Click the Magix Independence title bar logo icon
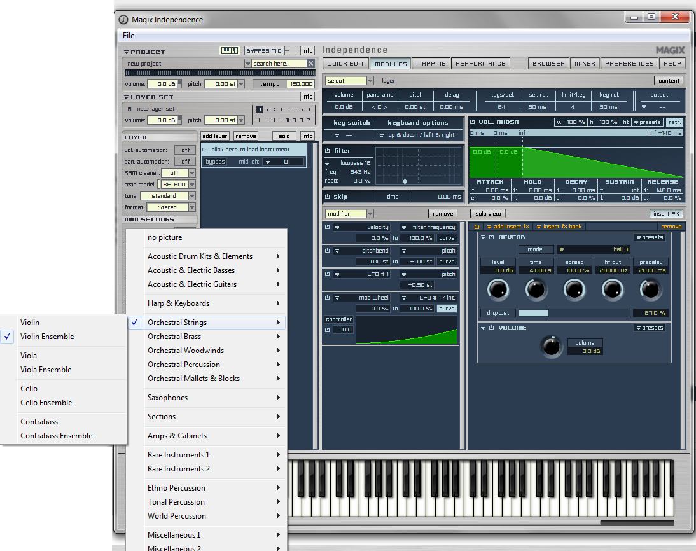The height and width of the screenshot is (551, 696). tap(123, 20)
